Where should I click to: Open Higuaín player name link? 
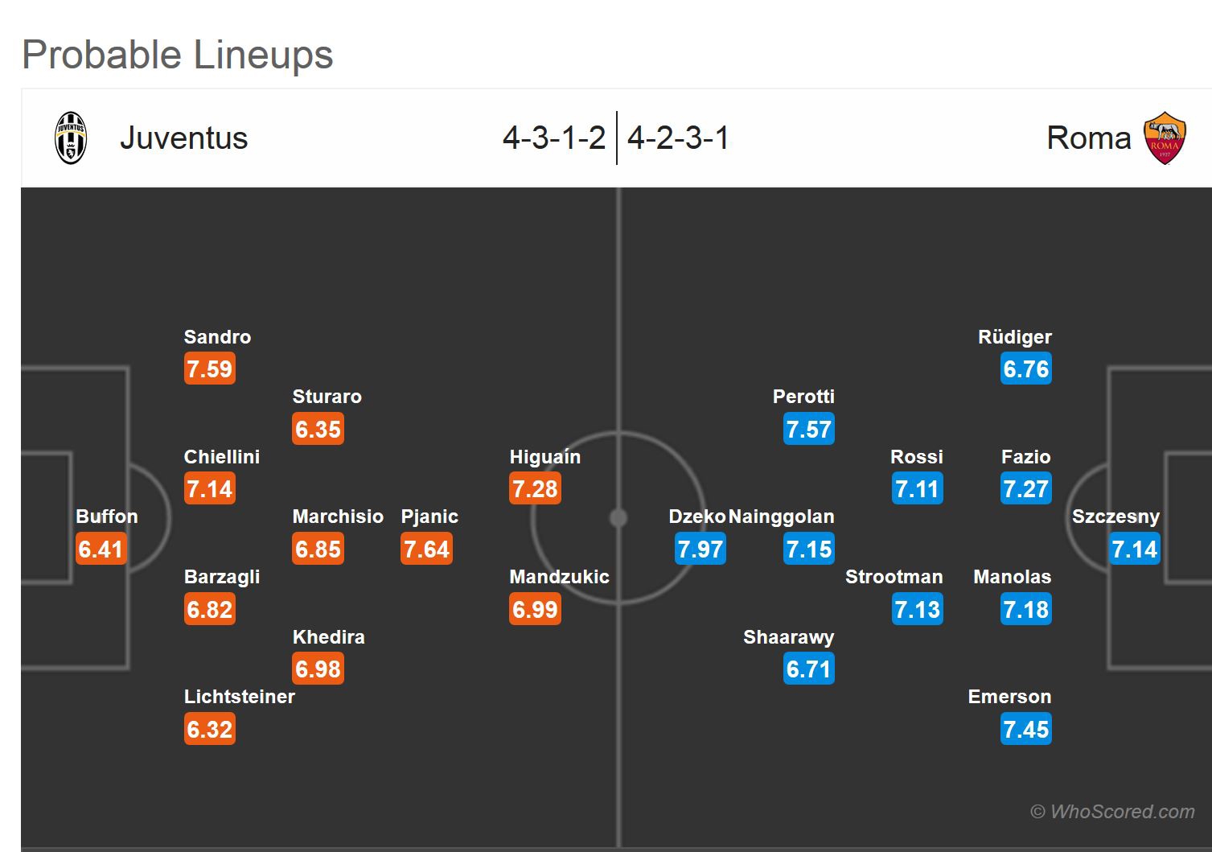point(544,457)
